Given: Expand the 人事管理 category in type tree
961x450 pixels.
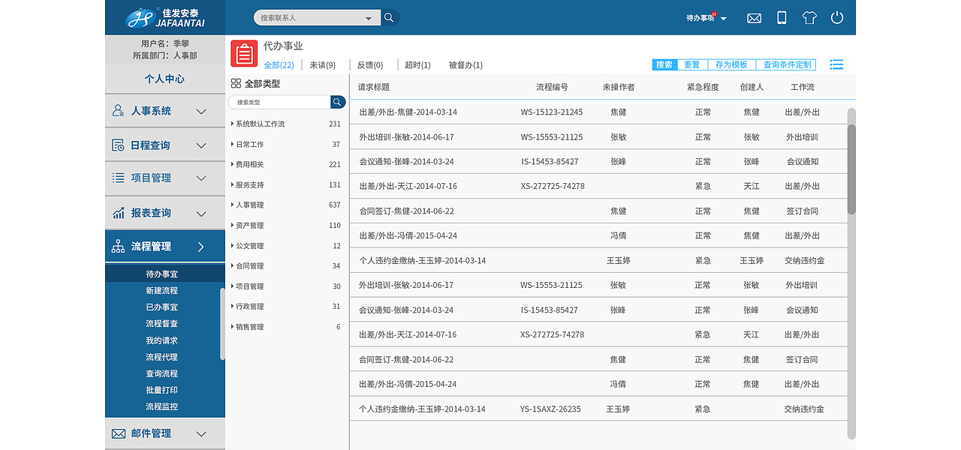Looking at the screenshot, I should tap(233, 204).
